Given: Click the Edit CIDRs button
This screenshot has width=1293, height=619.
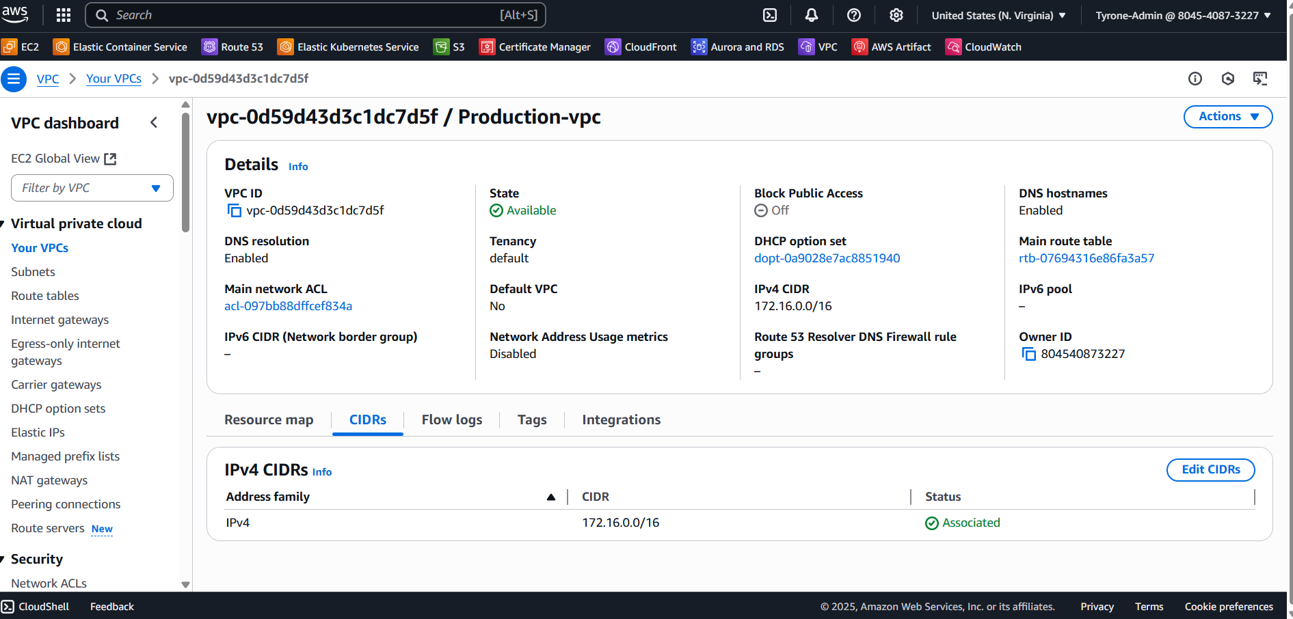Looking at the screenshot, I should (1210, 469).
